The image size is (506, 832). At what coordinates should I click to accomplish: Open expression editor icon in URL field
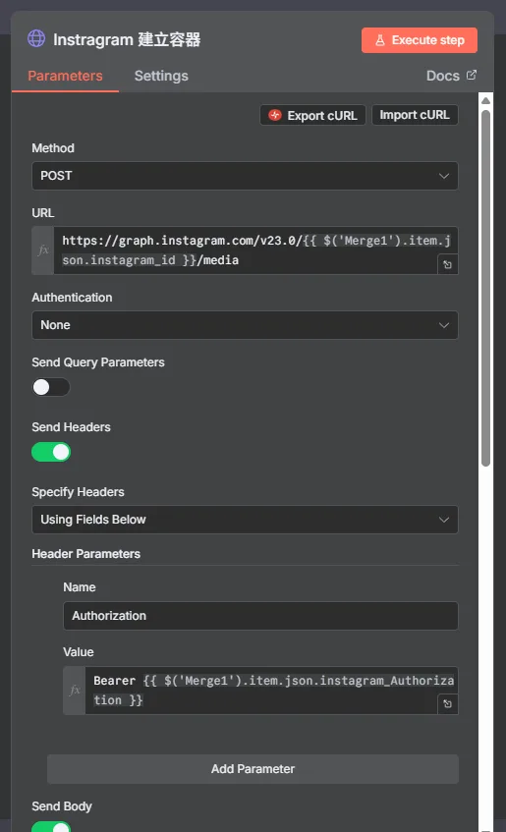coord(448,264)
